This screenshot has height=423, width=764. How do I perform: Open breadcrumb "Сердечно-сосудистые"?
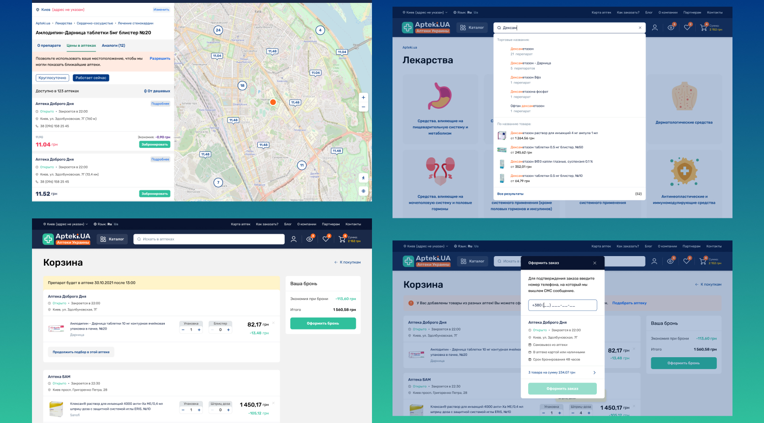click(95, 23)
